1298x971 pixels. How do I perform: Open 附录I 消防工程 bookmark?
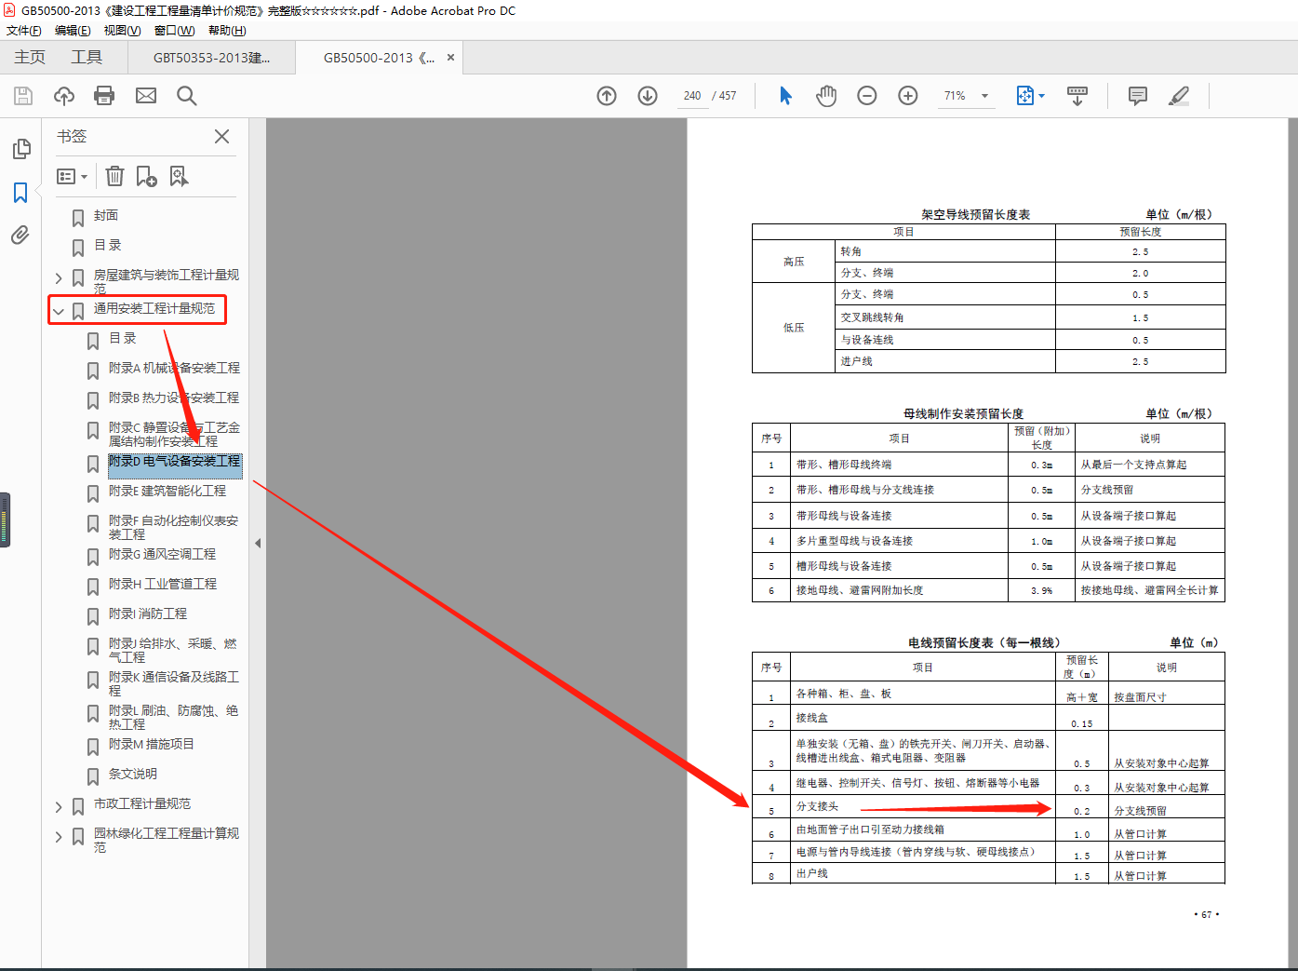(148, 614)
